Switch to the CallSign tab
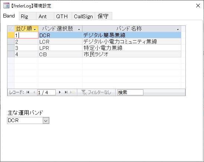The width and height of the screenshot is (204, 162). (83, 16)
